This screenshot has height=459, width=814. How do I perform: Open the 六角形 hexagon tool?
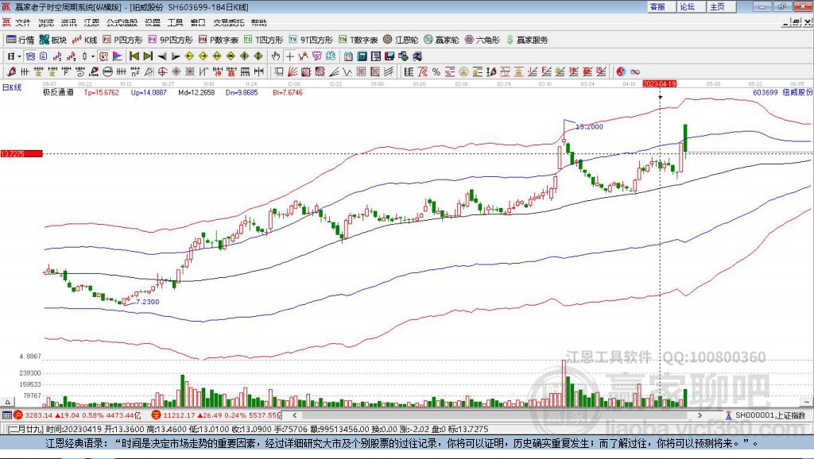pos(483,40)
